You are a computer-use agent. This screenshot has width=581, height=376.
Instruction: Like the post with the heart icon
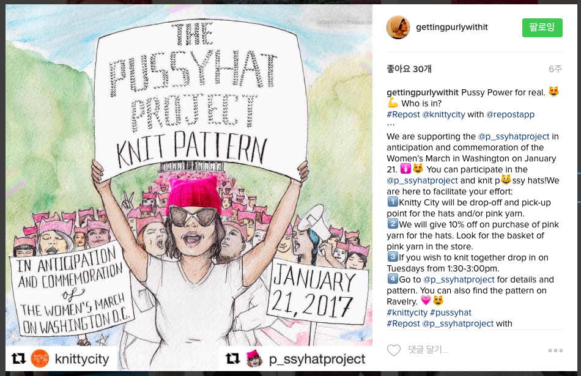click(393, 350)
